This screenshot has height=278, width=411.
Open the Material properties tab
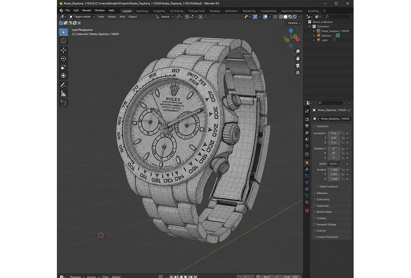pos(307,202)
